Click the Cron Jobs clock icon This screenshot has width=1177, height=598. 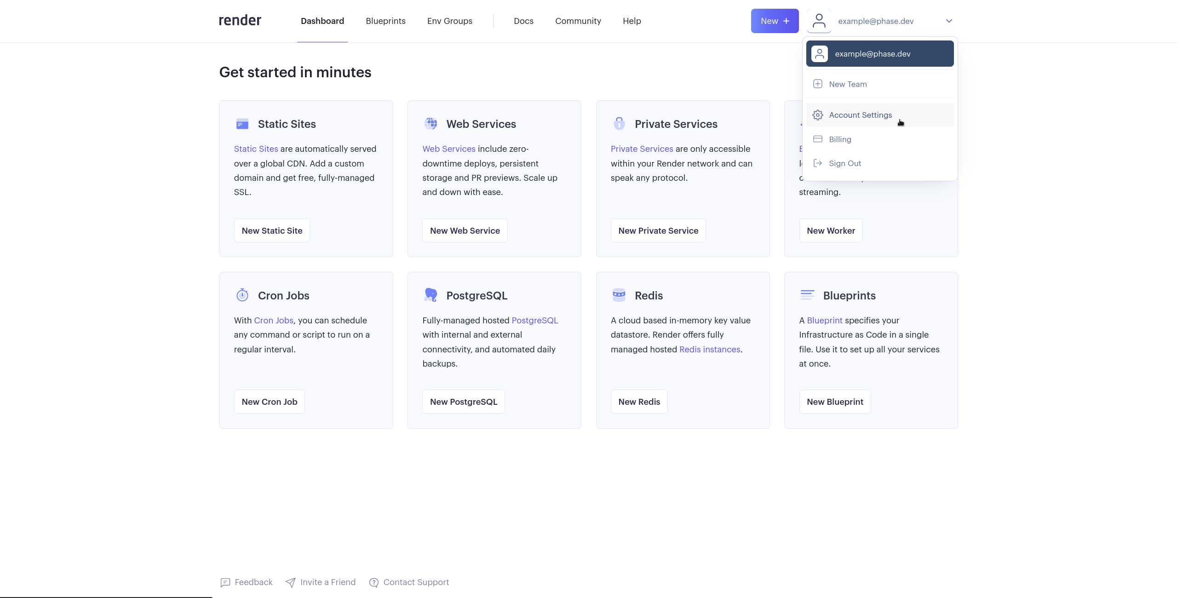(x=242, y=295)
